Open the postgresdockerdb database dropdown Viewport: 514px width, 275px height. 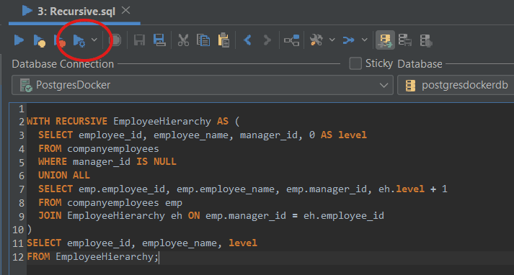point(456,85)
